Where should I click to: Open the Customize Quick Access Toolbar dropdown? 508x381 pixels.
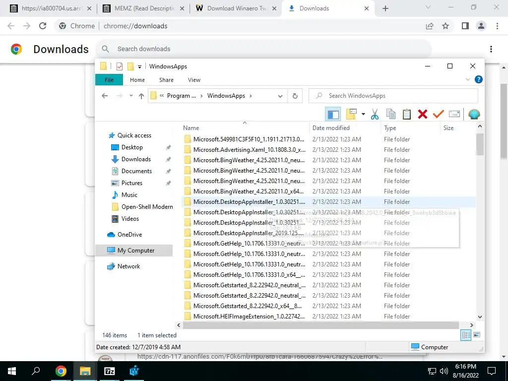[x=139, y=67]
